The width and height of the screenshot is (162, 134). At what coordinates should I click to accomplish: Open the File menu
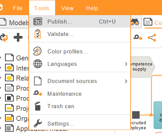click(18, 8)
